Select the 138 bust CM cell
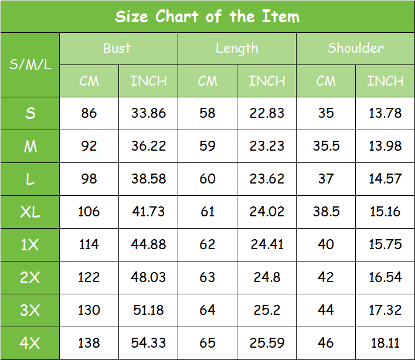 (89, 343)
